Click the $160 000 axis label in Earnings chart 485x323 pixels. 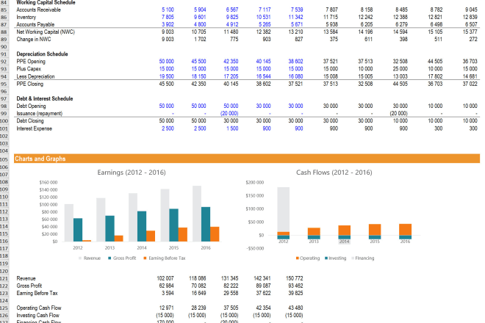48,182
